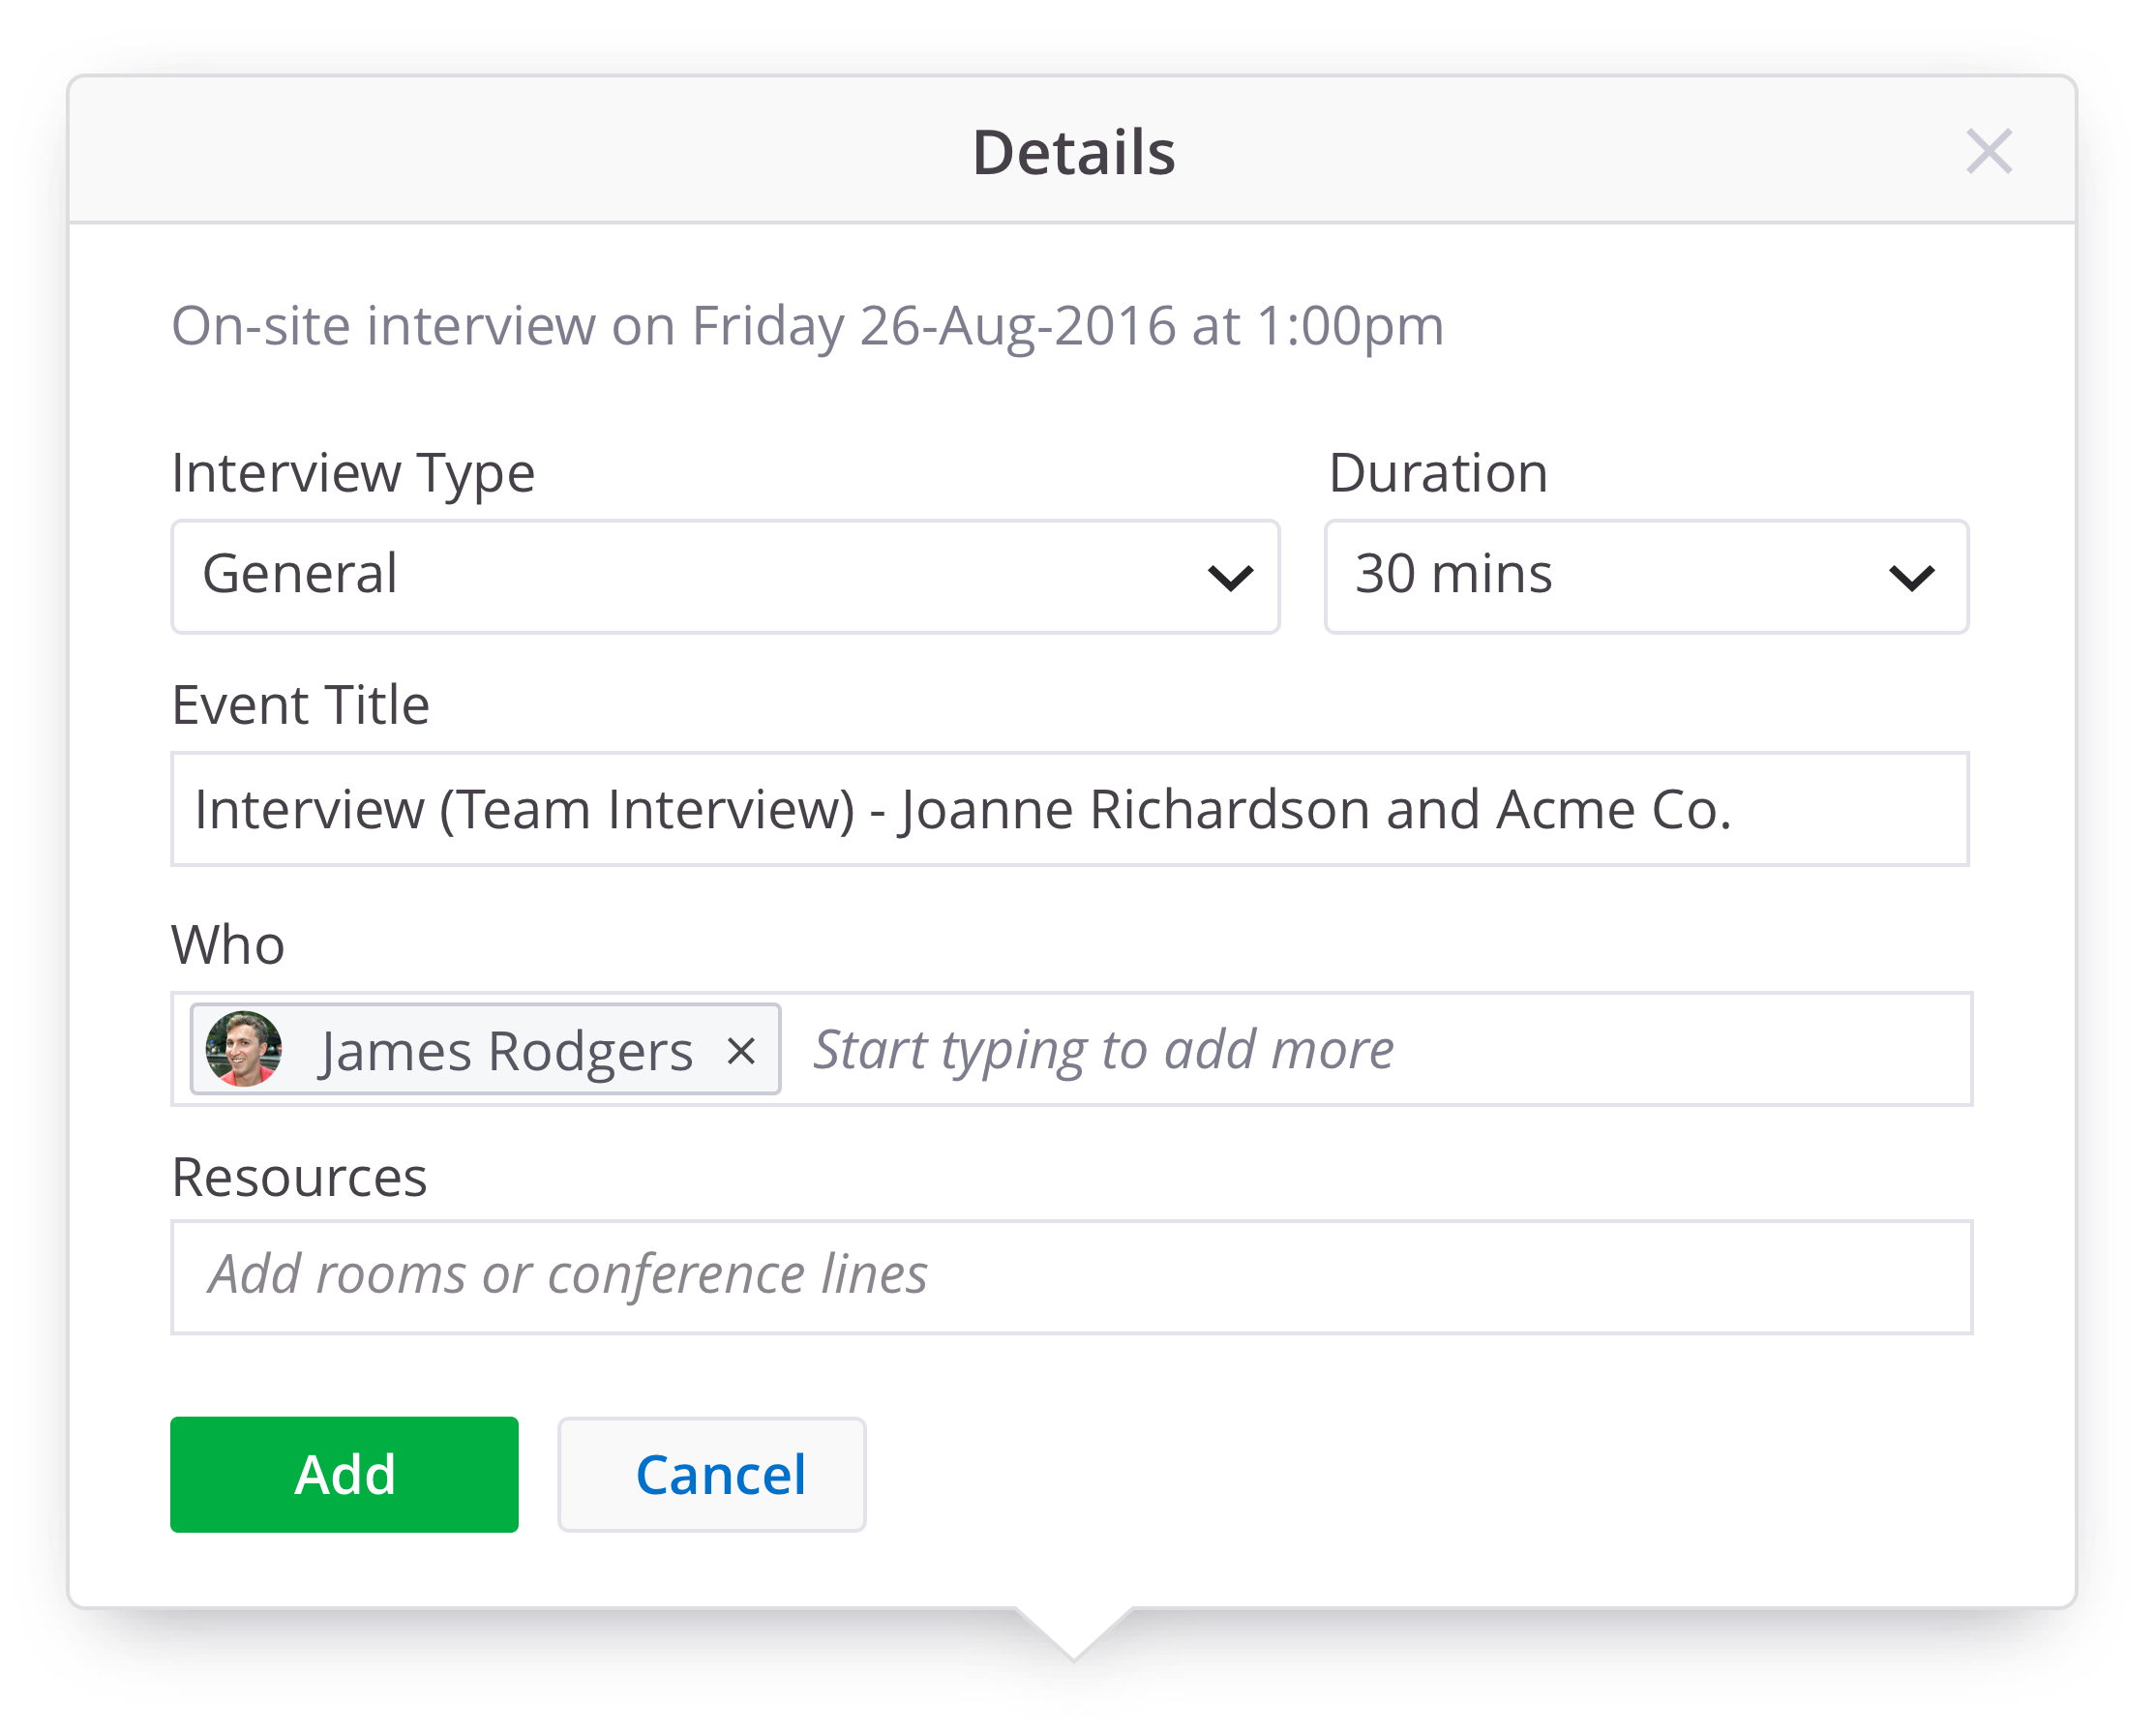The height and width of the screenshot is (1734, 2156).
Task: Click the James Rodgers name chip
Action: (x=485, y=1049)
